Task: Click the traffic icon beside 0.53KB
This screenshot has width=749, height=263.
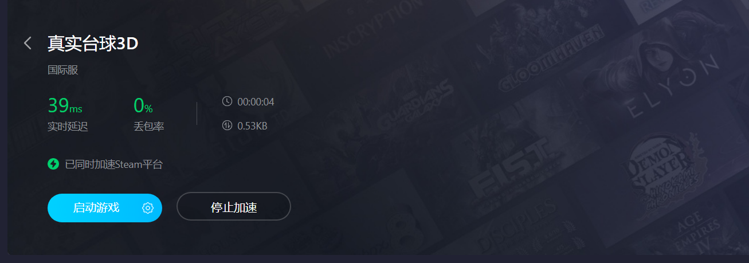Action: tap(227, 125)
